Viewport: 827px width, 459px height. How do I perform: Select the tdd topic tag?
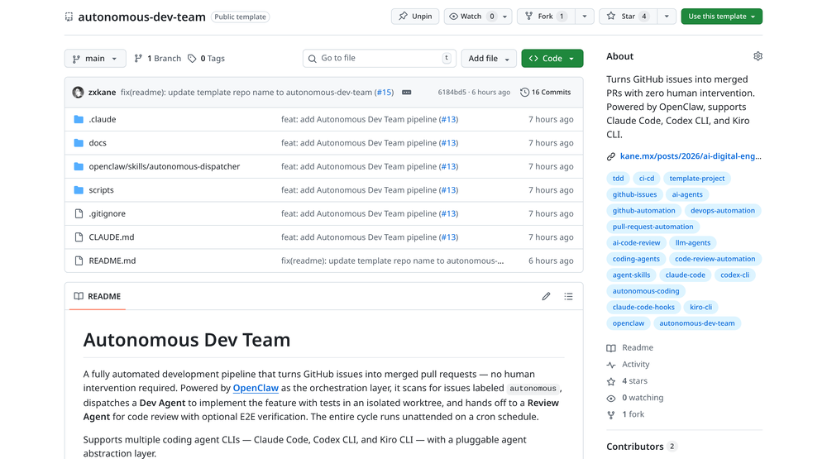[618, 179]
